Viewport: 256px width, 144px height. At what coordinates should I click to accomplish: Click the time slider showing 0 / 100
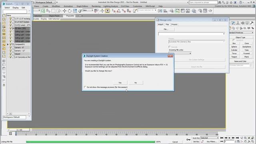20,130
